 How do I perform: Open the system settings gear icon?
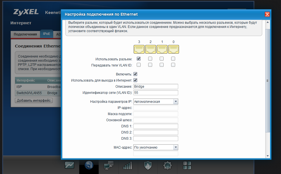167,165
